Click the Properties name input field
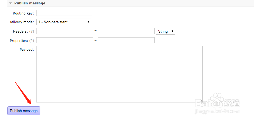The height and width of the screenshot is (120, 254). coord(65,41)
